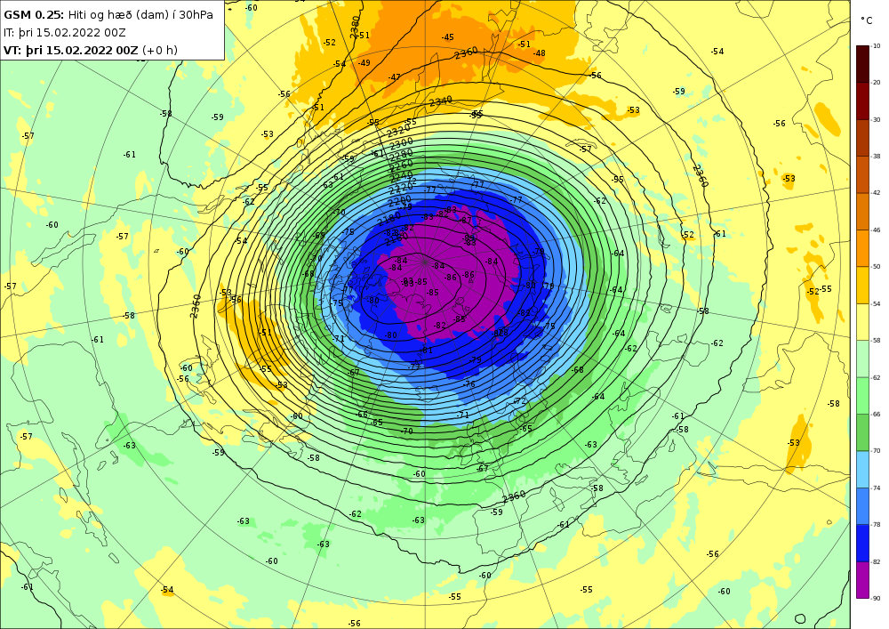This screenshot has height=629, width=889.
Task: Click the -38 legend scale label
Action: coord(876,156)
